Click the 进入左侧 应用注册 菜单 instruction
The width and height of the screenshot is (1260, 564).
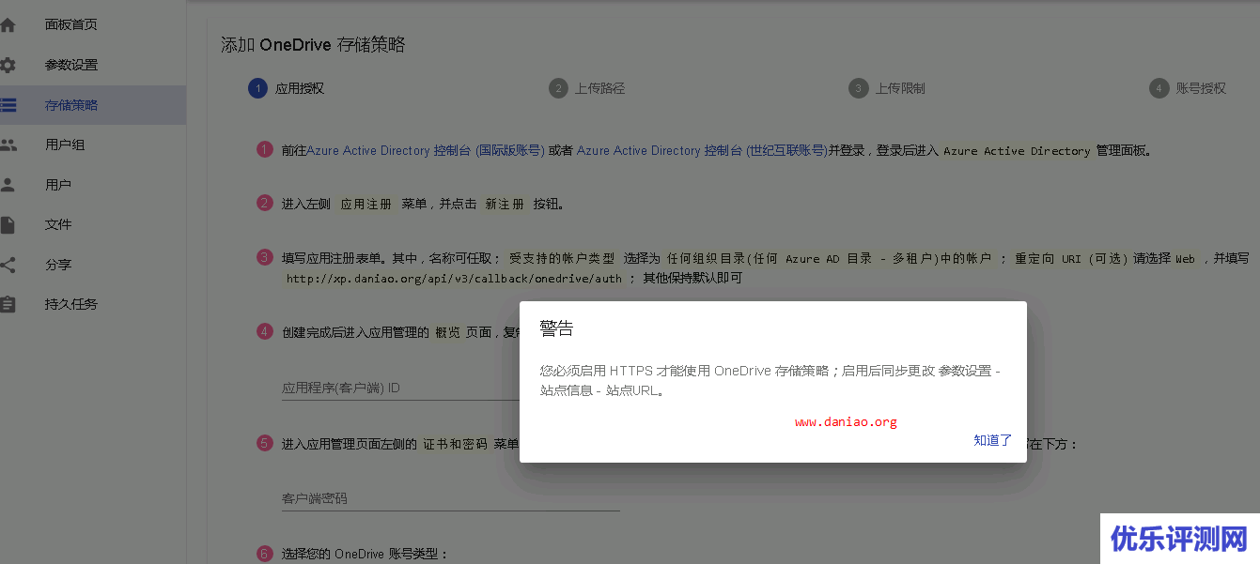tap(423, 204)
